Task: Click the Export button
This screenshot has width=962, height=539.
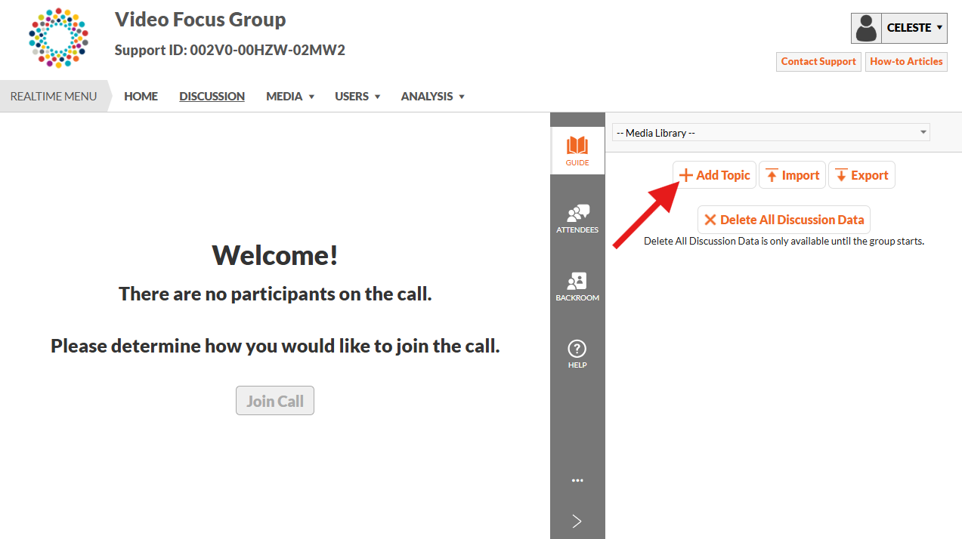Action: 861,175
